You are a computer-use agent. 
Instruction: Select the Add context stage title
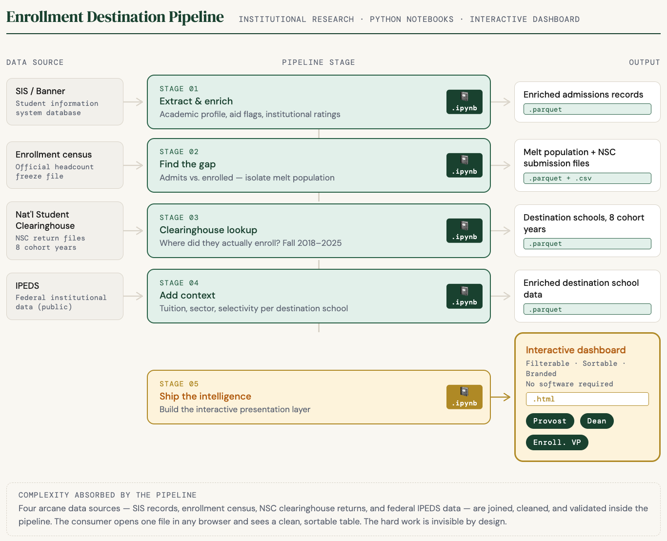pyautogui.click(x=187, y=295)
